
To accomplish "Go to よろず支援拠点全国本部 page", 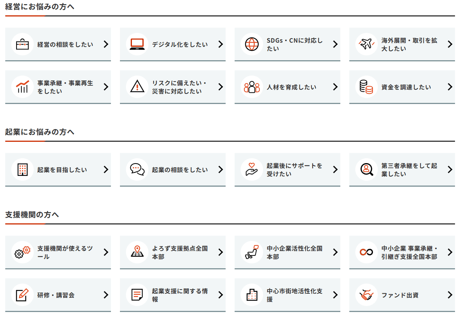I will (x=180, y=252).
